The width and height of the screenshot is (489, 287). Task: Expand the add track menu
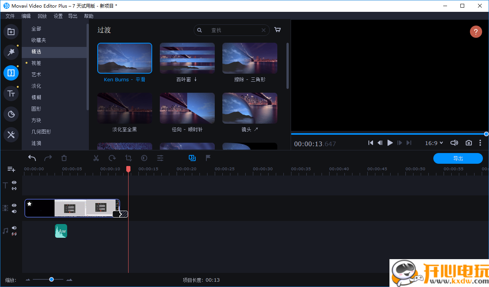(x=11, y=169)
